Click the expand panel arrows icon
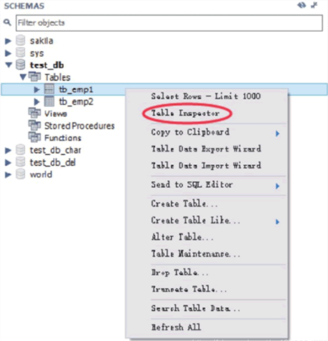 coord(314,5)
